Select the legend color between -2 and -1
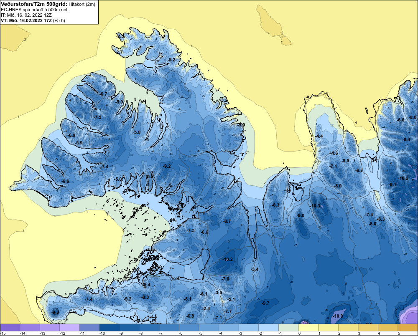This screenshot has height=336, width=418. pos(269,328)
